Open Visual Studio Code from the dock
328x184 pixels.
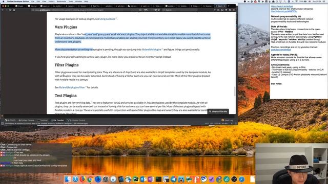point(121,179)
